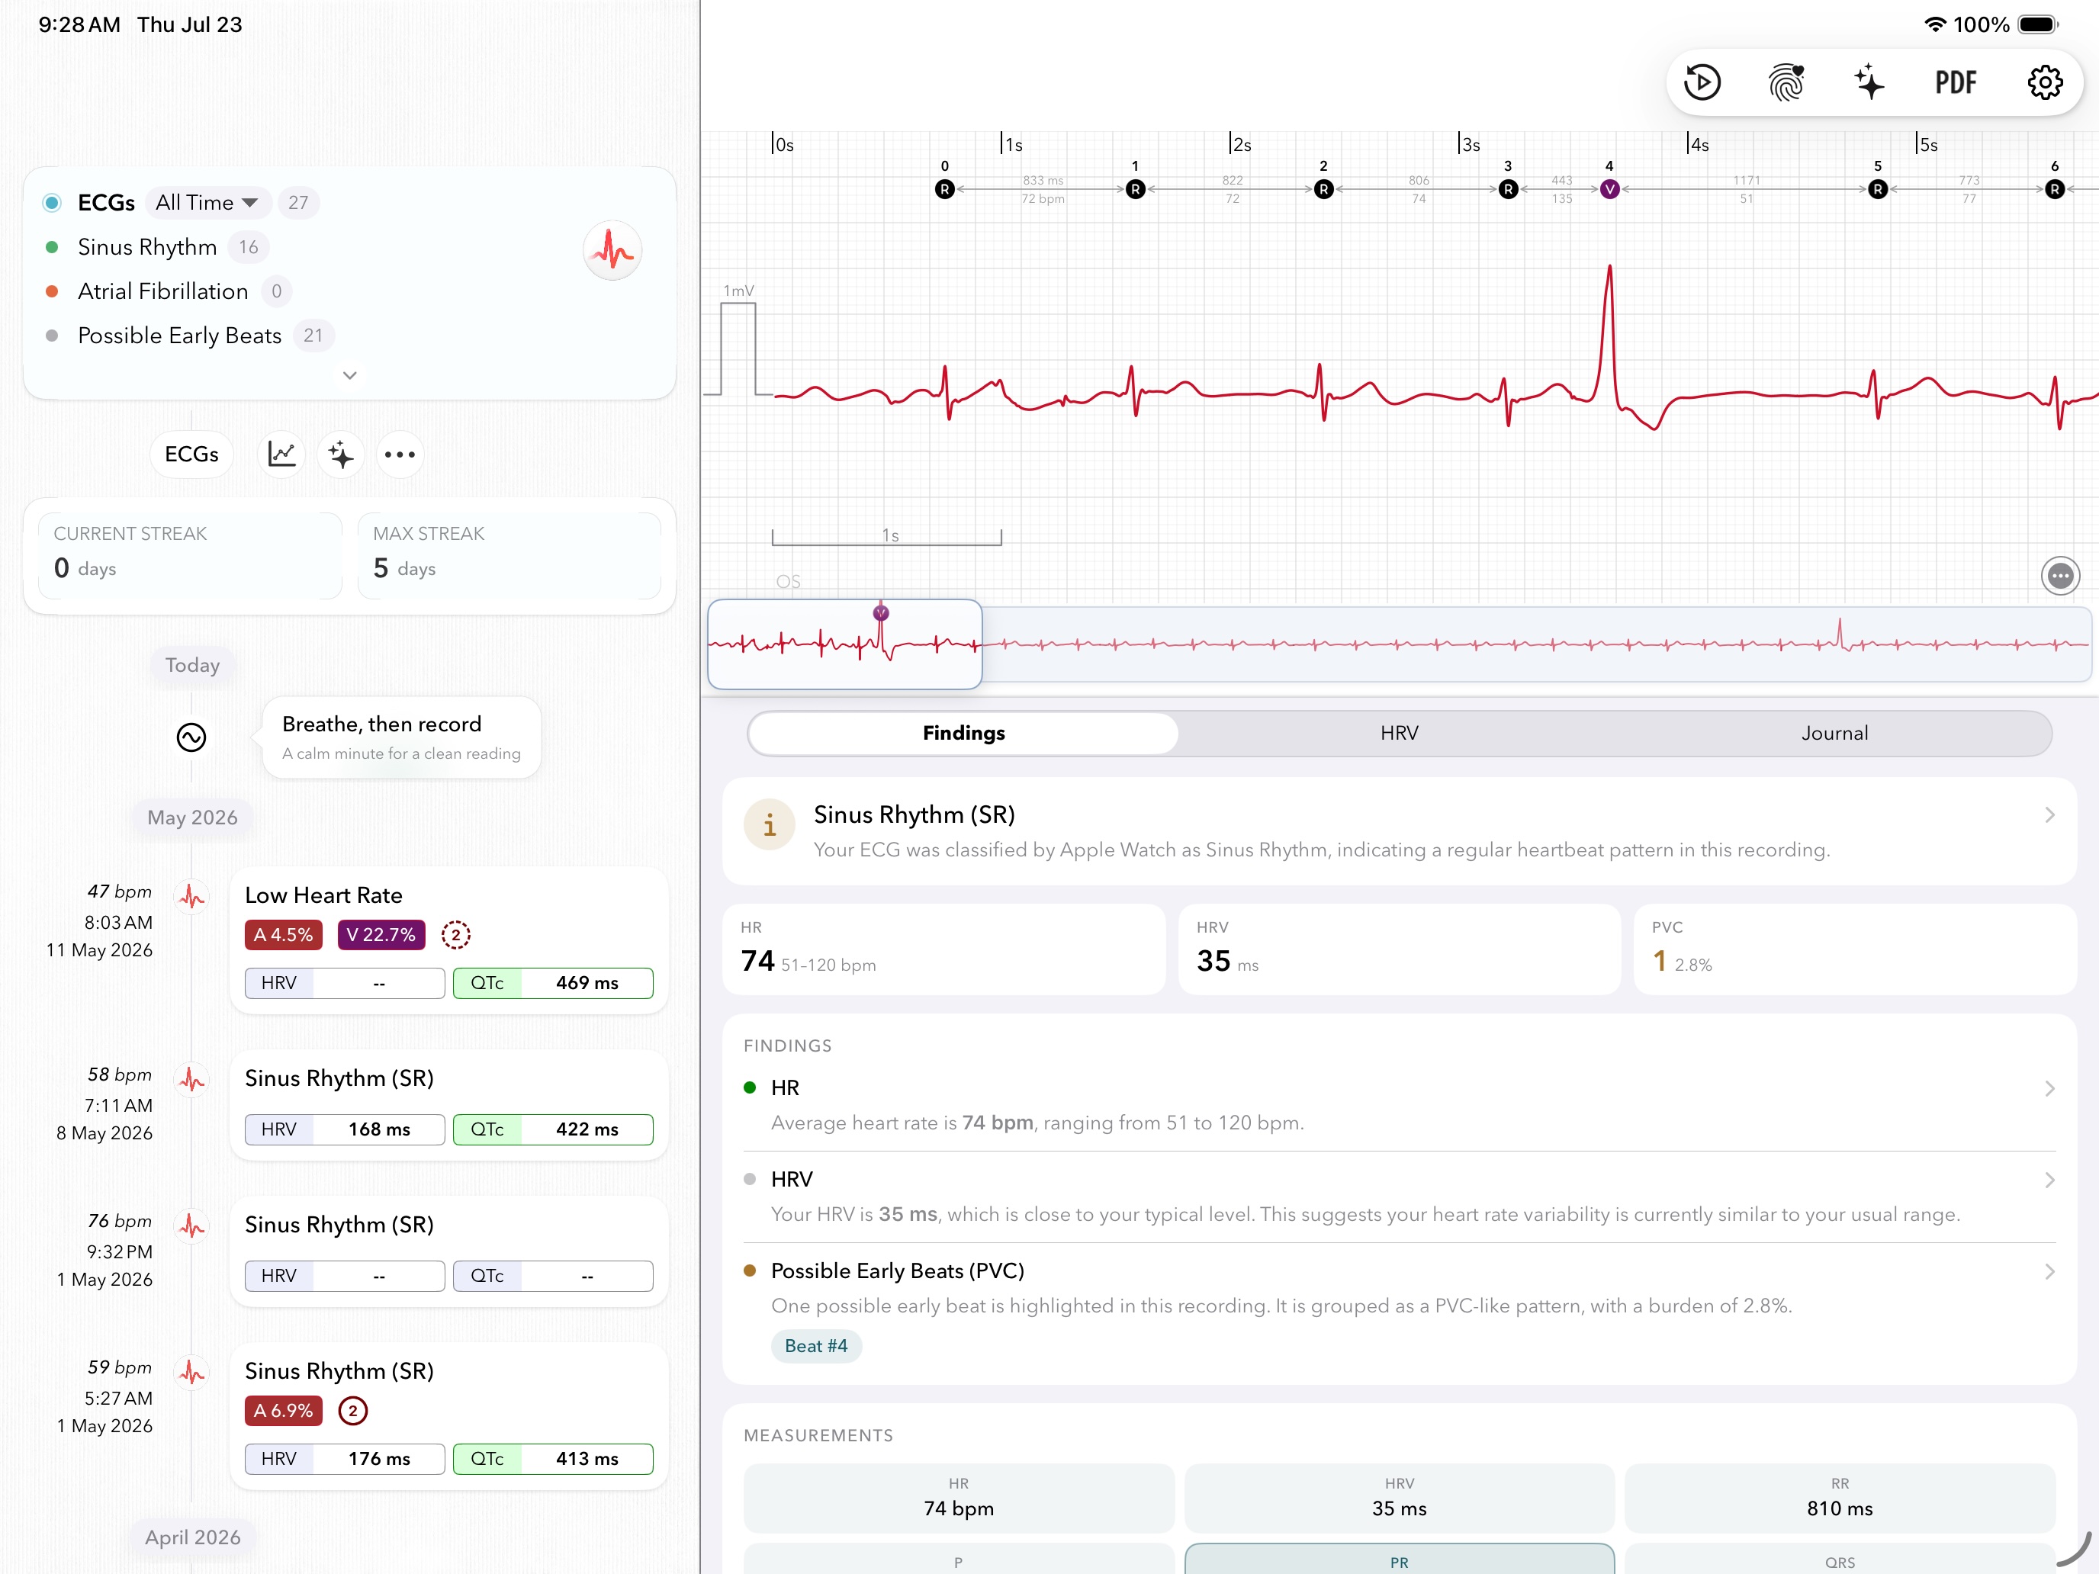2099x1574 pixels.
Task: Open Sinus Rhythm recording with HRV 176 ms
Action: click(448, 1416)
